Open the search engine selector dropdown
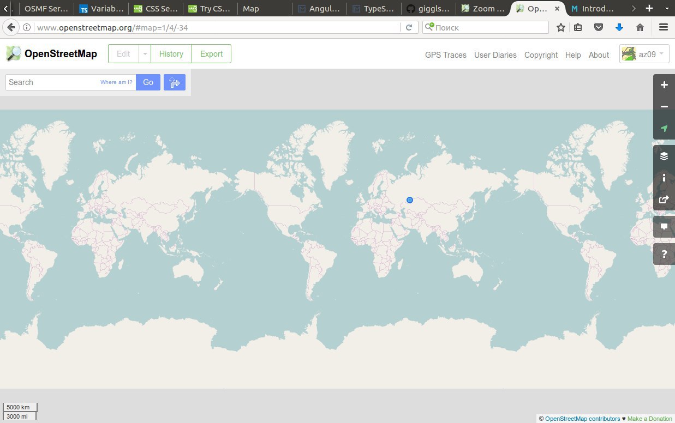Viewport: 675px width, 423px height. (430, 27)
